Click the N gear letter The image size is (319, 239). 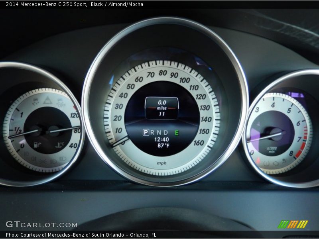(x=159, y=133)
